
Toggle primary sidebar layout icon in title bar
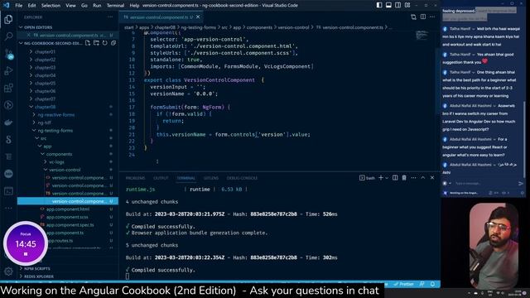pyautogui.click(x=379, y=5)
